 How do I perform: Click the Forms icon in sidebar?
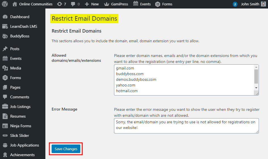click(5, 78)
